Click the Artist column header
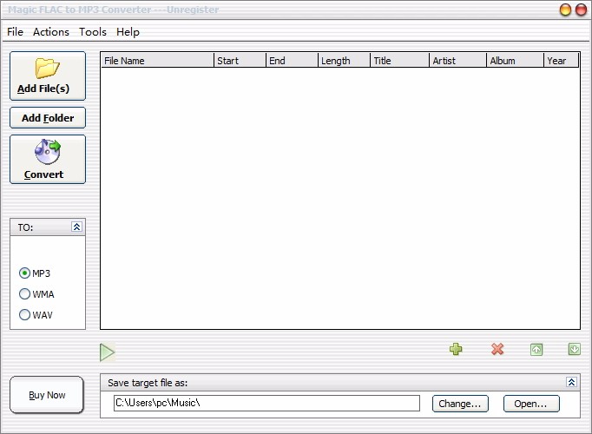Viewport: 592px width, 434px height. tap(458, 61)
